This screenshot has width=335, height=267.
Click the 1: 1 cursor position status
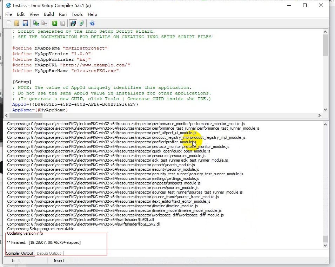(x=15, y=261)
